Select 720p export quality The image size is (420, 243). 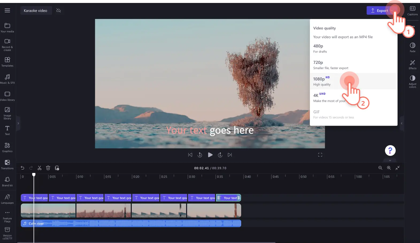(x=353, y=65)
